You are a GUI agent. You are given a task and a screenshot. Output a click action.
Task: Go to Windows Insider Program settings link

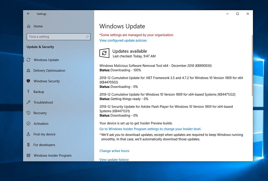(x=150, y=129)
